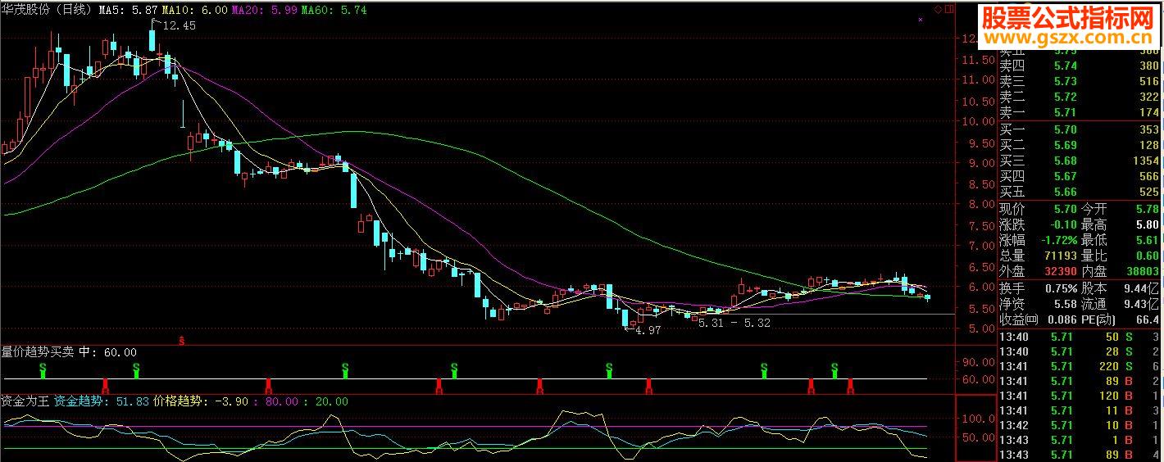The image size is (1164, 462).
Task: Click the split-window square icon at chart top
Action: pyautogui.click(x=949, y=10)
